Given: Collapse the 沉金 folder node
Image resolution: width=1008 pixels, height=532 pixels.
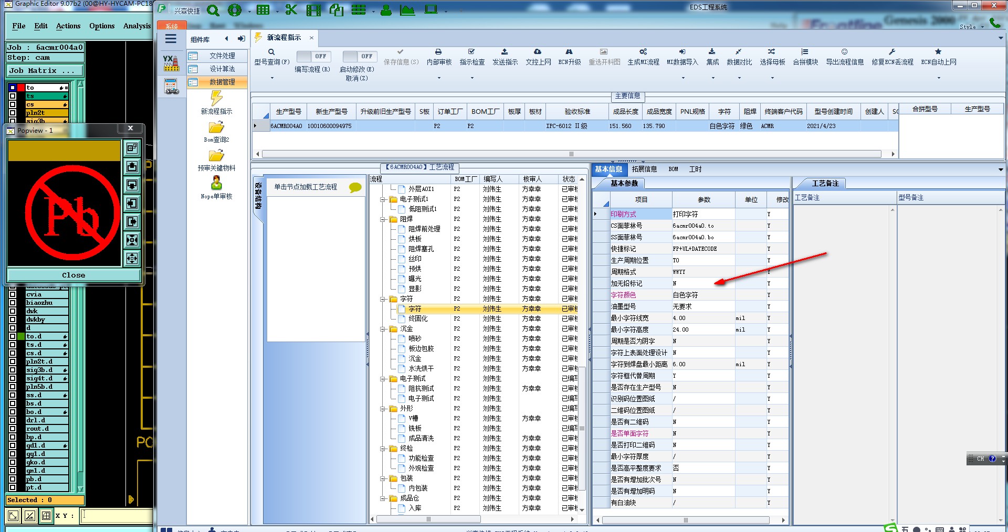Looking at the screenshot, I should (x=383, y=329).
